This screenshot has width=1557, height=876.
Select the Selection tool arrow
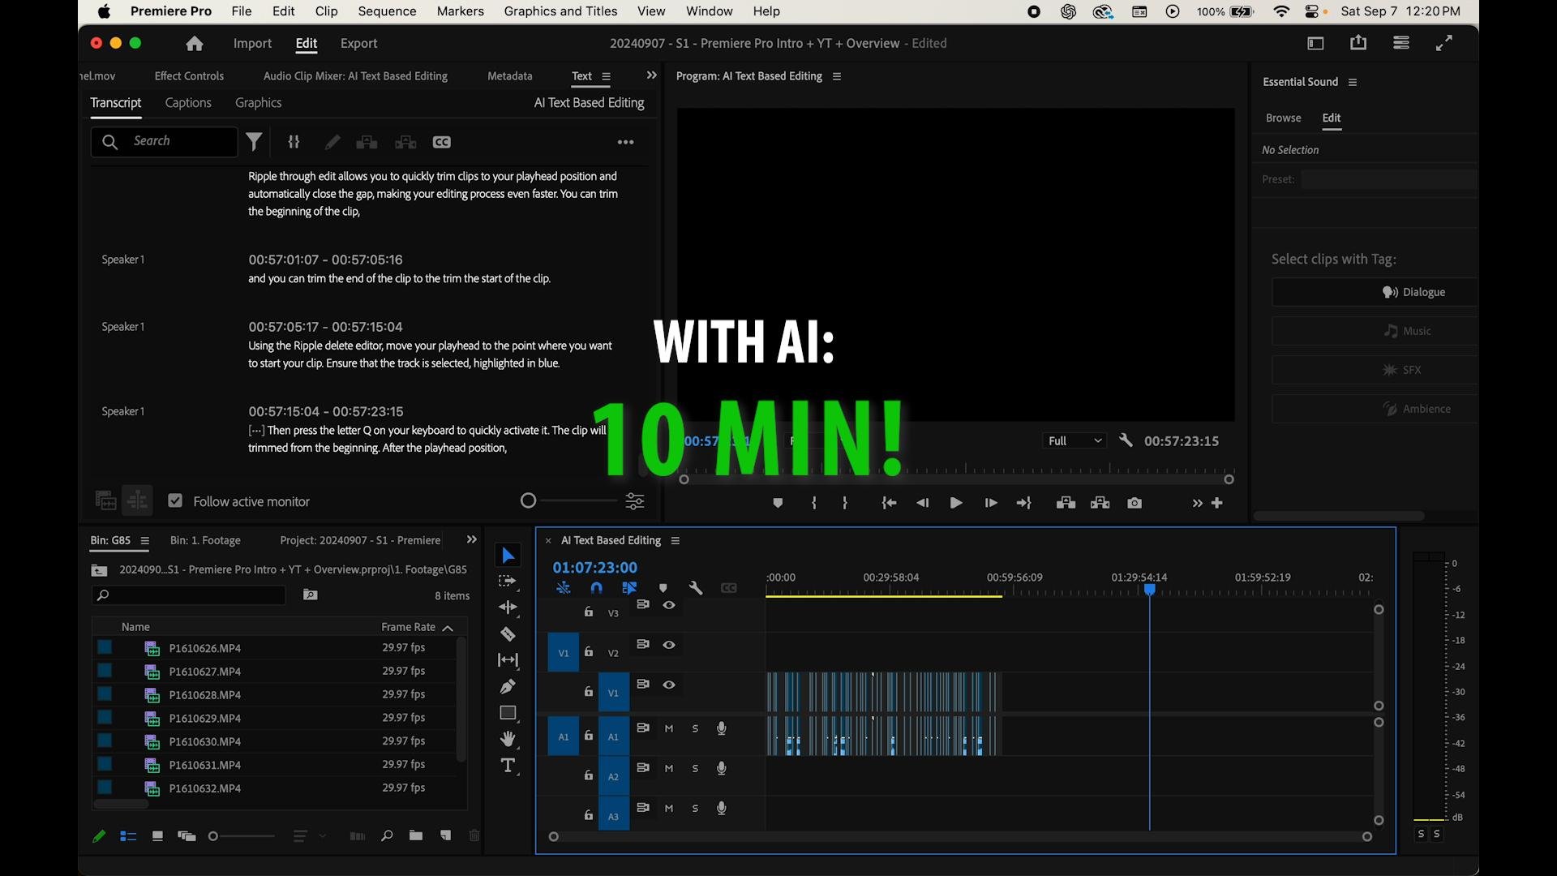coord(508,556)
